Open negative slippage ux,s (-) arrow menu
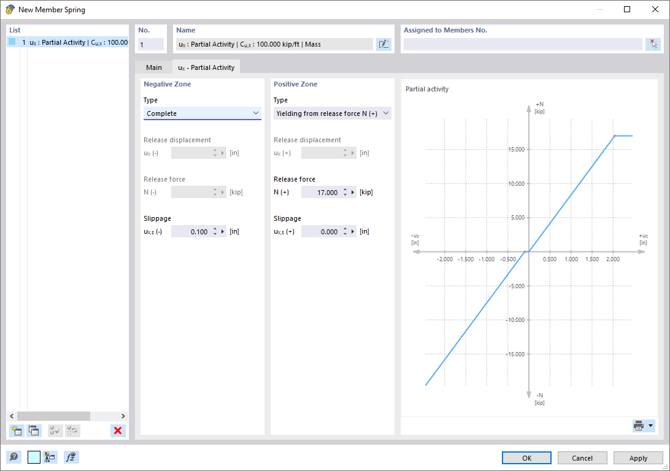This screenshot has height=471, width=670. [223, 232]
